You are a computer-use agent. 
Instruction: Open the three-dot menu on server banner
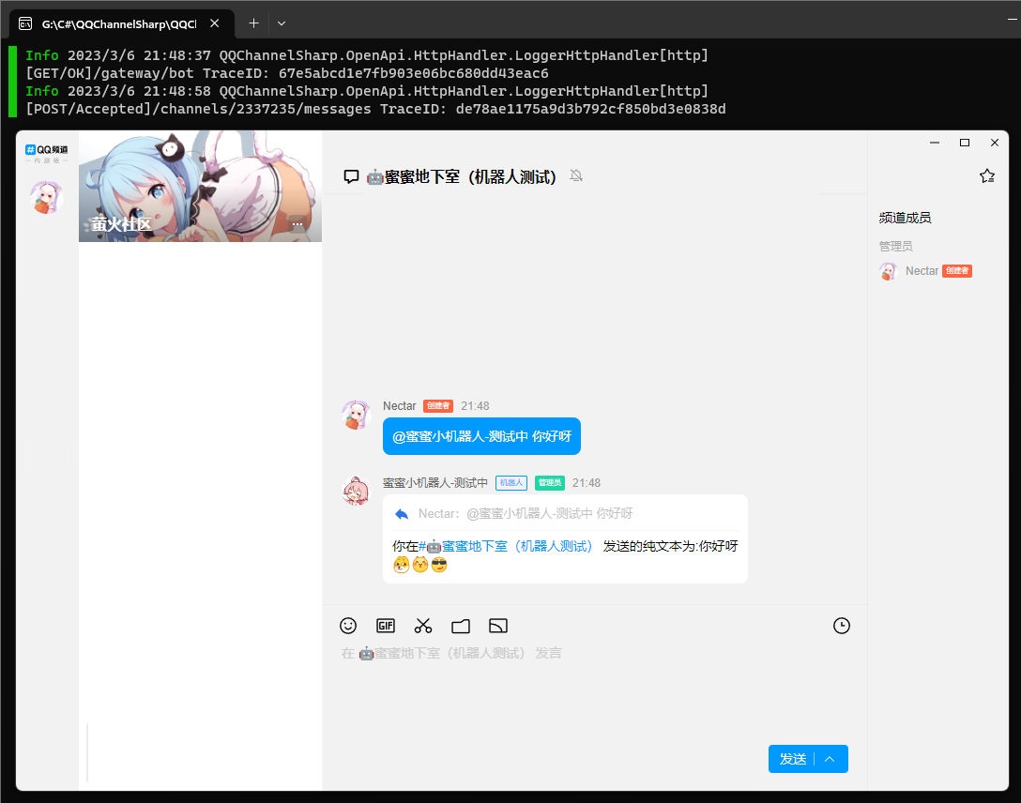tap(297, 224)
